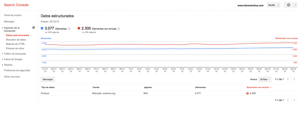Open the Ayuda dropdown
The height and width of the screenshot is (118, 305).
[273, 5]
